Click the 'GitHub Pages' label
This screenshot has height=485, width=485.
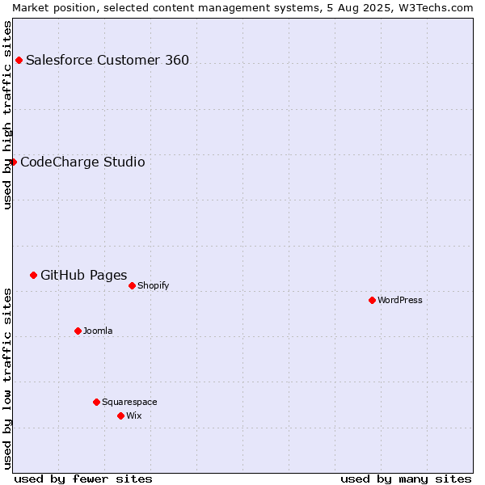[84, 276]
